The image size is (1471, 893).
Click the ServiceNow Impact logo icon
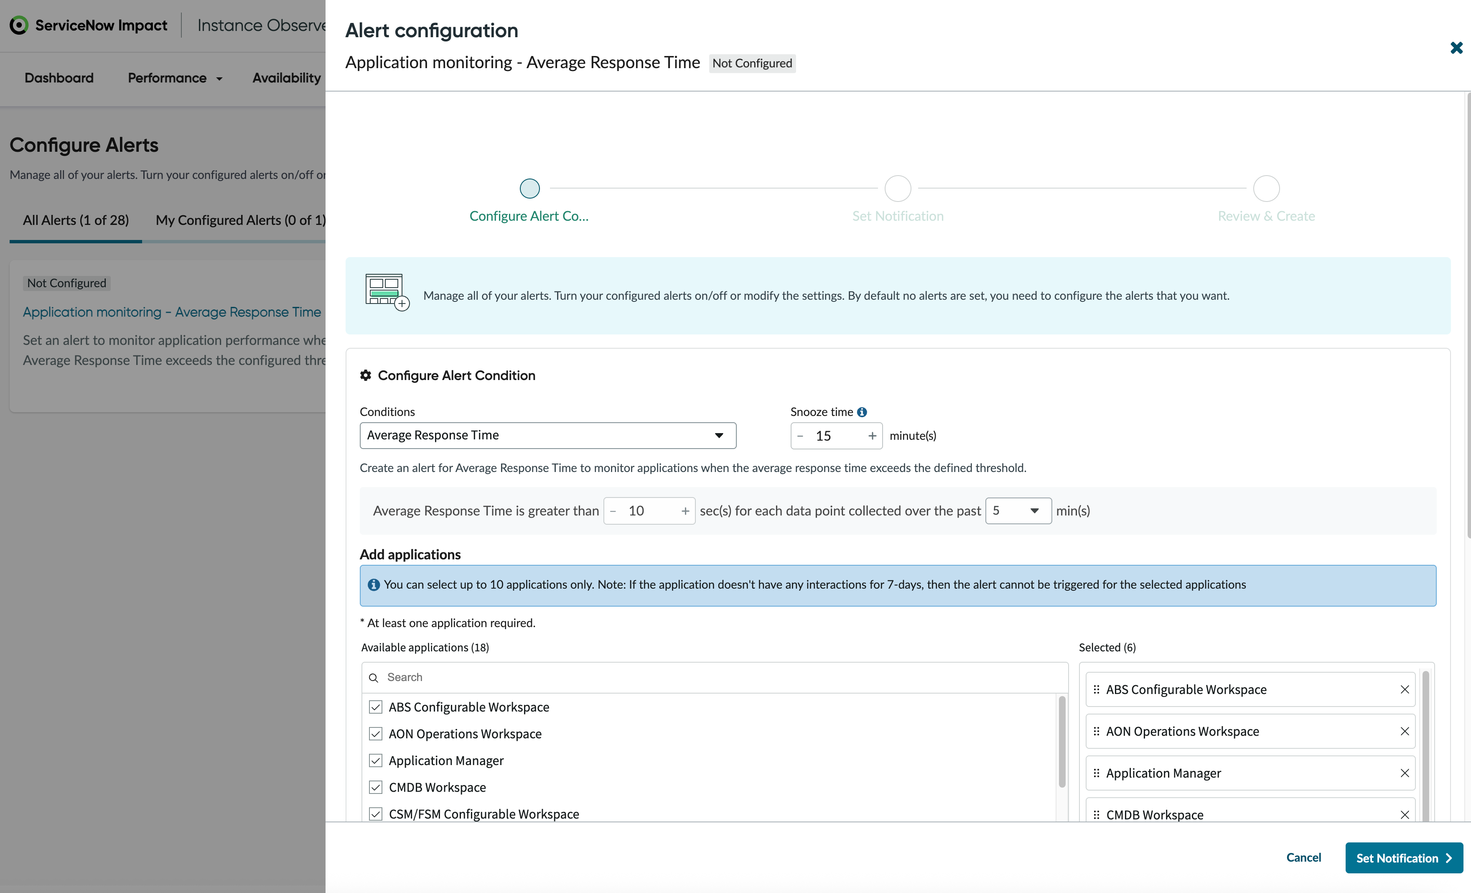[19, 25]
